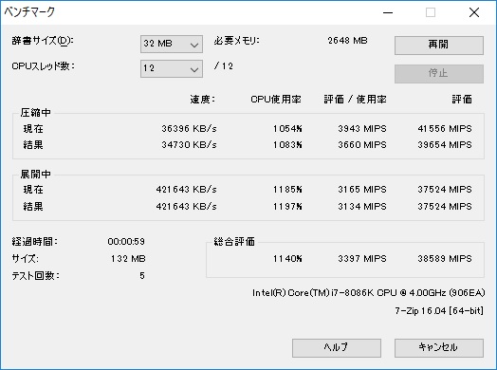Click the 展開中 current speed 421643 KB/s
The width and height of the screenshot is (497, 370).
click(x=186, y=190)
